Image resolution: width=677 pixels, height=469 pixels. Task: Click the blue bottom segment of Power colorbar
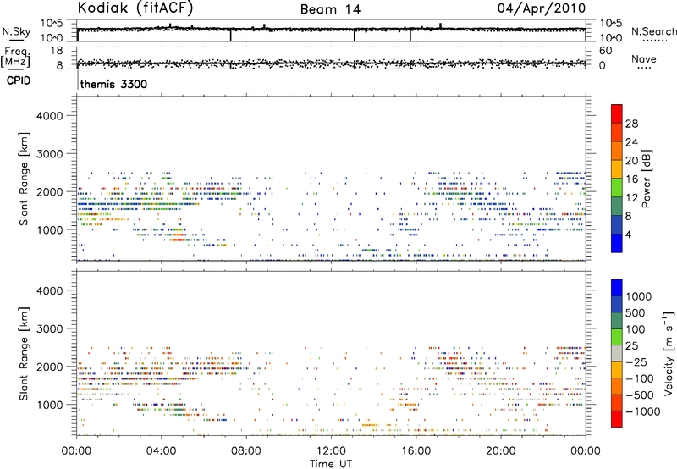(x=616, y=243)
